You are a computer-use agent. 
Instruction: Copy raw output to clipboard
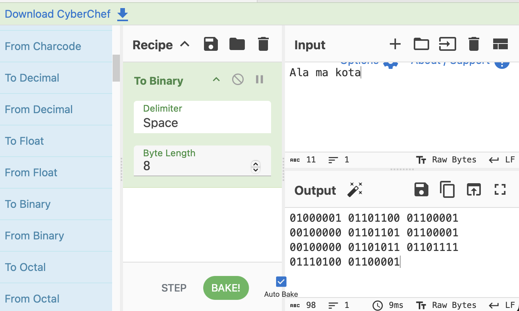coord(447,190)
